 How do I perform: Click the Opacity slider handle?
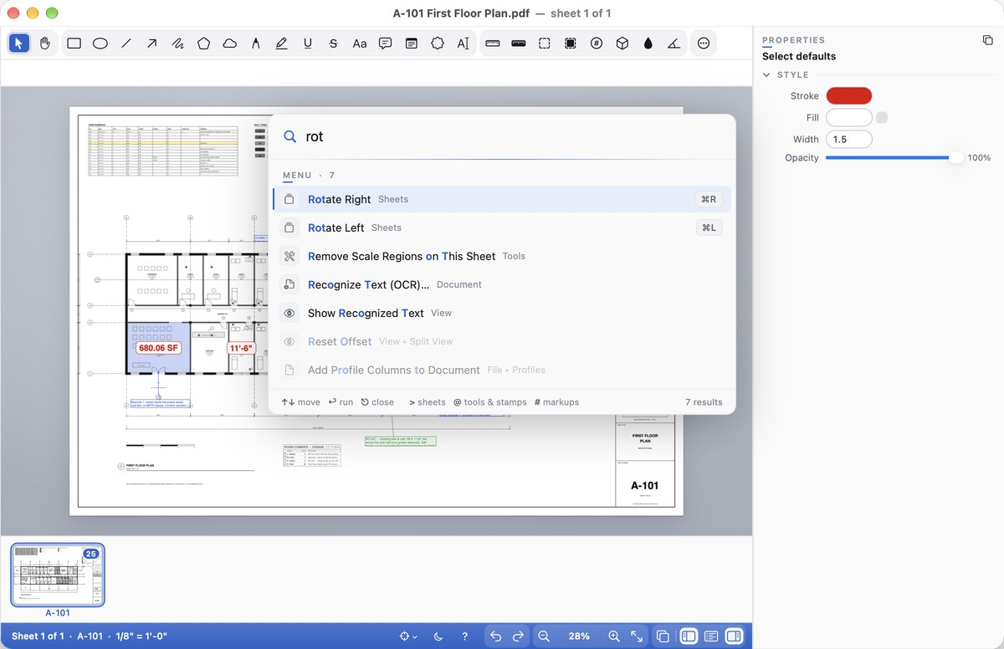(x=956, y=158)
